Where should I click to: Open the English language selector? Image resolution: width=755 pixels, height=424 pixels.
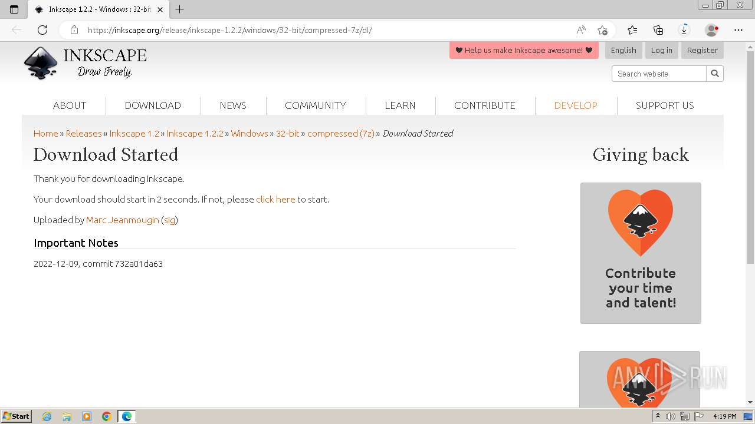coord(623,51)
